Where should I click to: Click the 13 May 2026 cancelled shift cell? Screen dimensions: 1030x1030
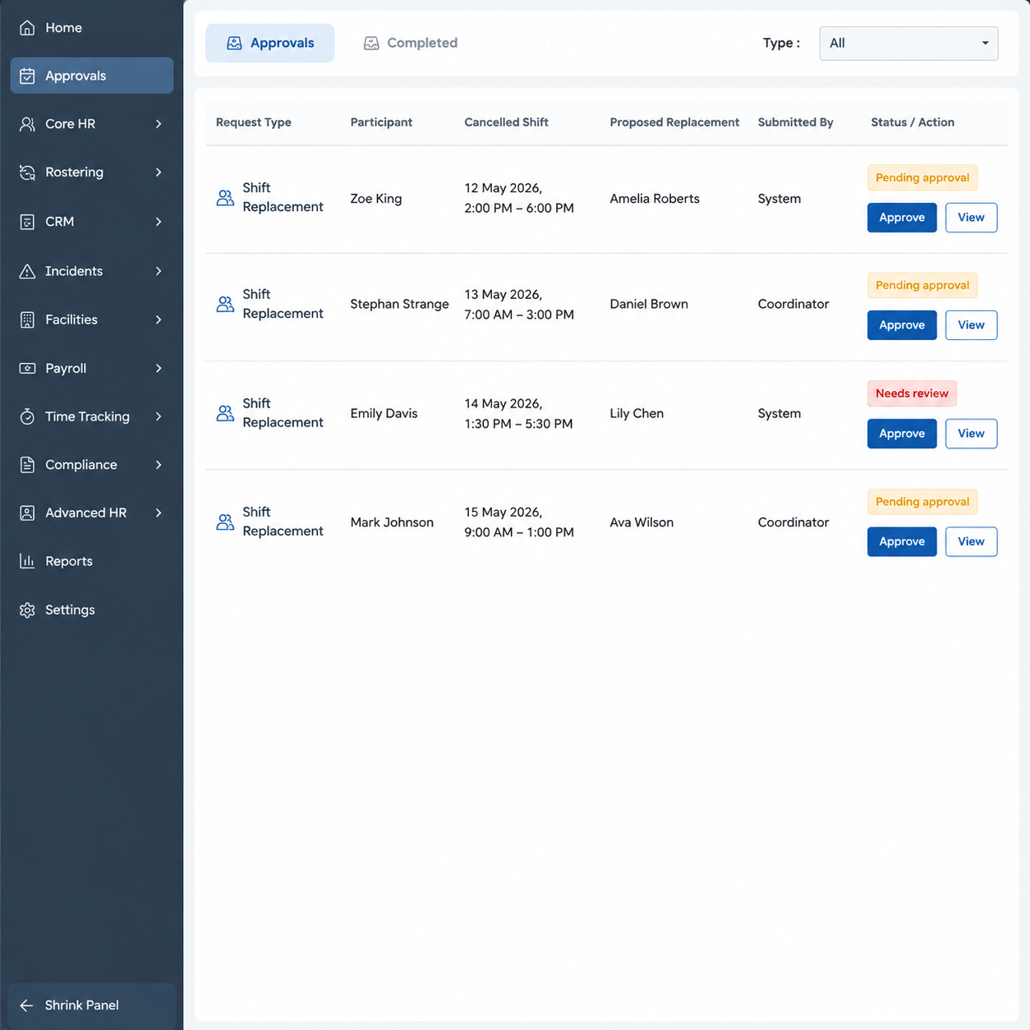point(519,305)
